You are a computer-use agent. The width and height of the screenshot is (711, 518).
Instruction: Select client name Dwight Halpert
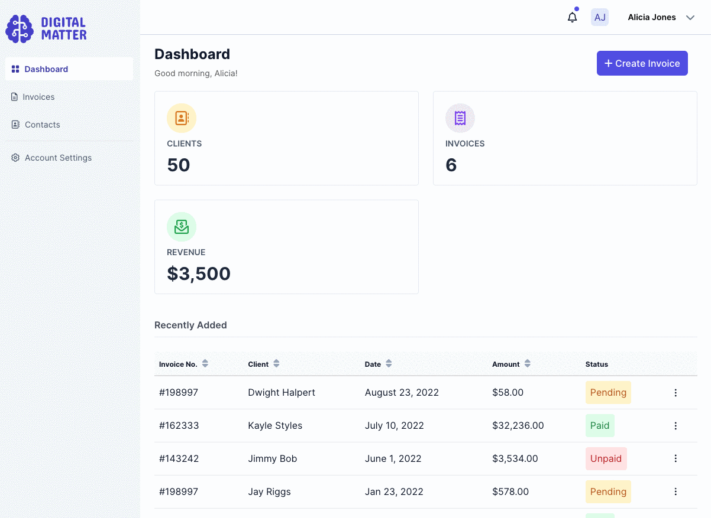[282, 392]
